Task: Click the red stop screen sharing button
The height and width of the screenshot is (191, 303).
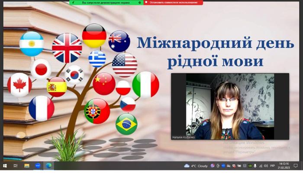Action: [173, 3]
